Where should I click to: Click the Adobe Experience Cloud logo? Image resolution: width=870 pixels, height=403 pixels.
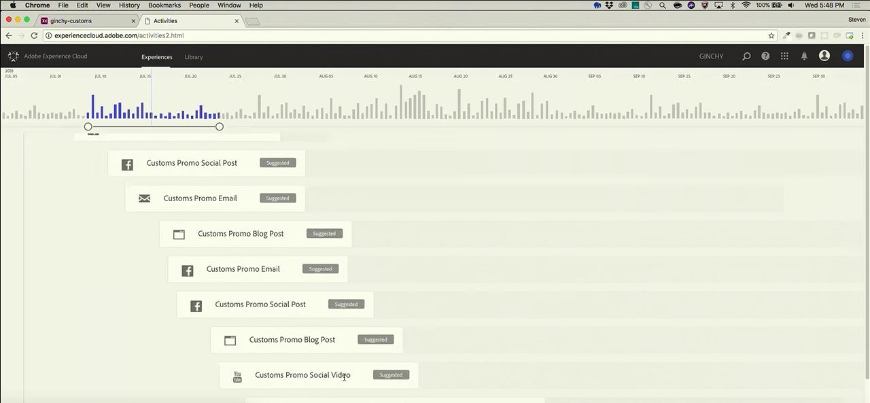tap(14, 56)
